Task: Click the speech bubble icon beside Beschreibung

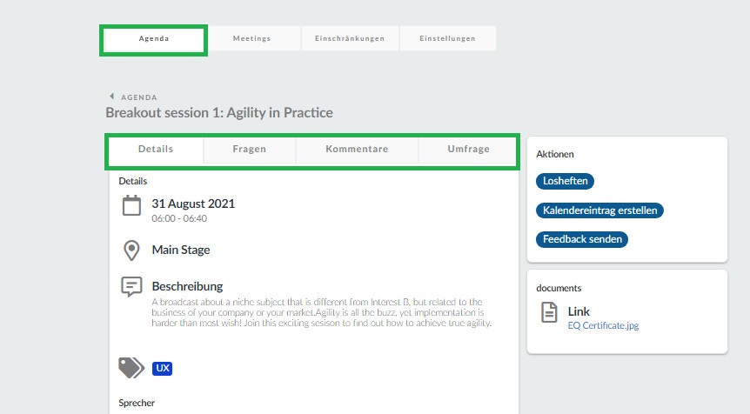Action: [131, 287]
